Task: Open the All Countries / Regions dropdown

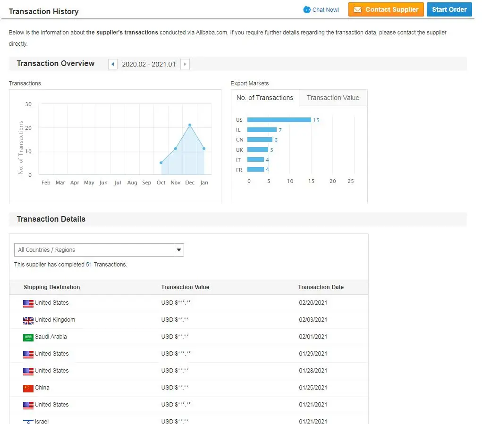Action: point(94,250)
